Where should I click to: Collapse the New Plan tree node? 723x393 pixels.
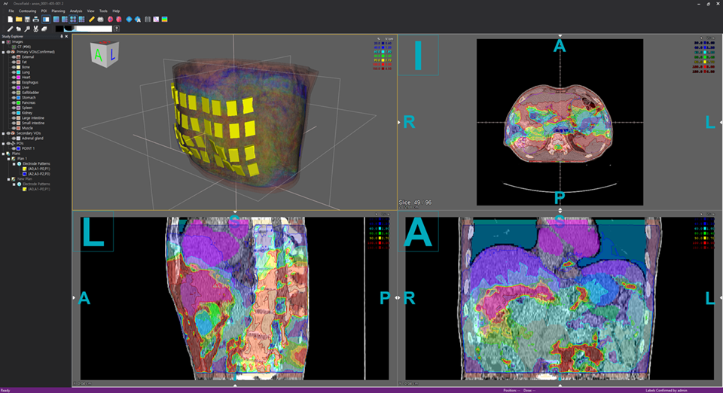pyautogui.click(x=8, y=178)
